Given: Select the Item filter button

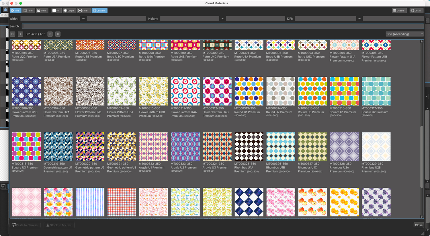Looking at the screenshot, I should click(x=42, y=11).
